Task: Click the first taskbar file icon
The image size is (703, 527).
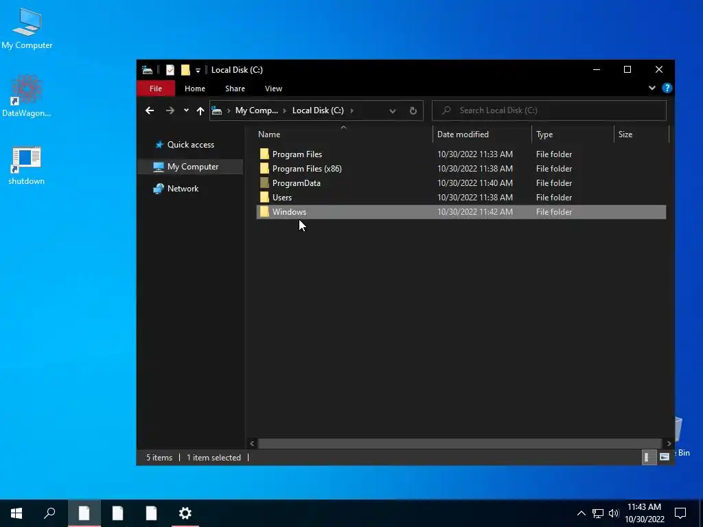Action: [x=84, y=513]
